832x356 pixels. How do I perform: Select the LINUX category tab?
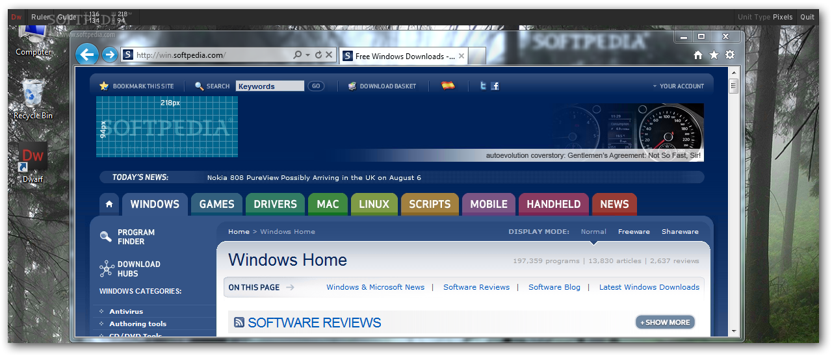tap(374, 204)
